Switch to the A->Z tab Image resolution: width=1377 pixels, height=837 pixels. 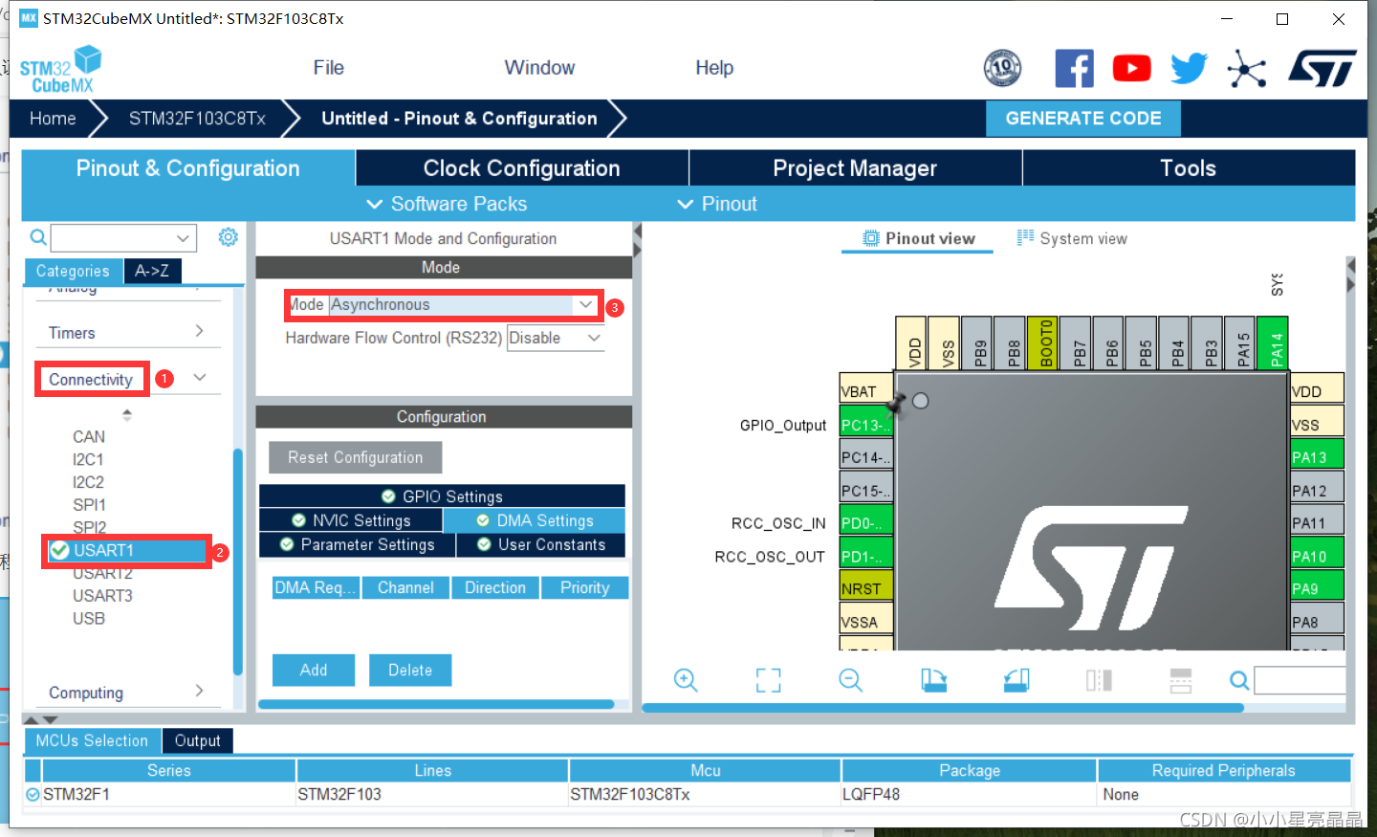[152, 271]
